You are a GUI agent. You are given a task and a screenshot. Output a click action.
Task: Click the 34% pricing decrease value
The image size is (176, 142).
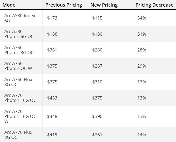tap(142, 18)
